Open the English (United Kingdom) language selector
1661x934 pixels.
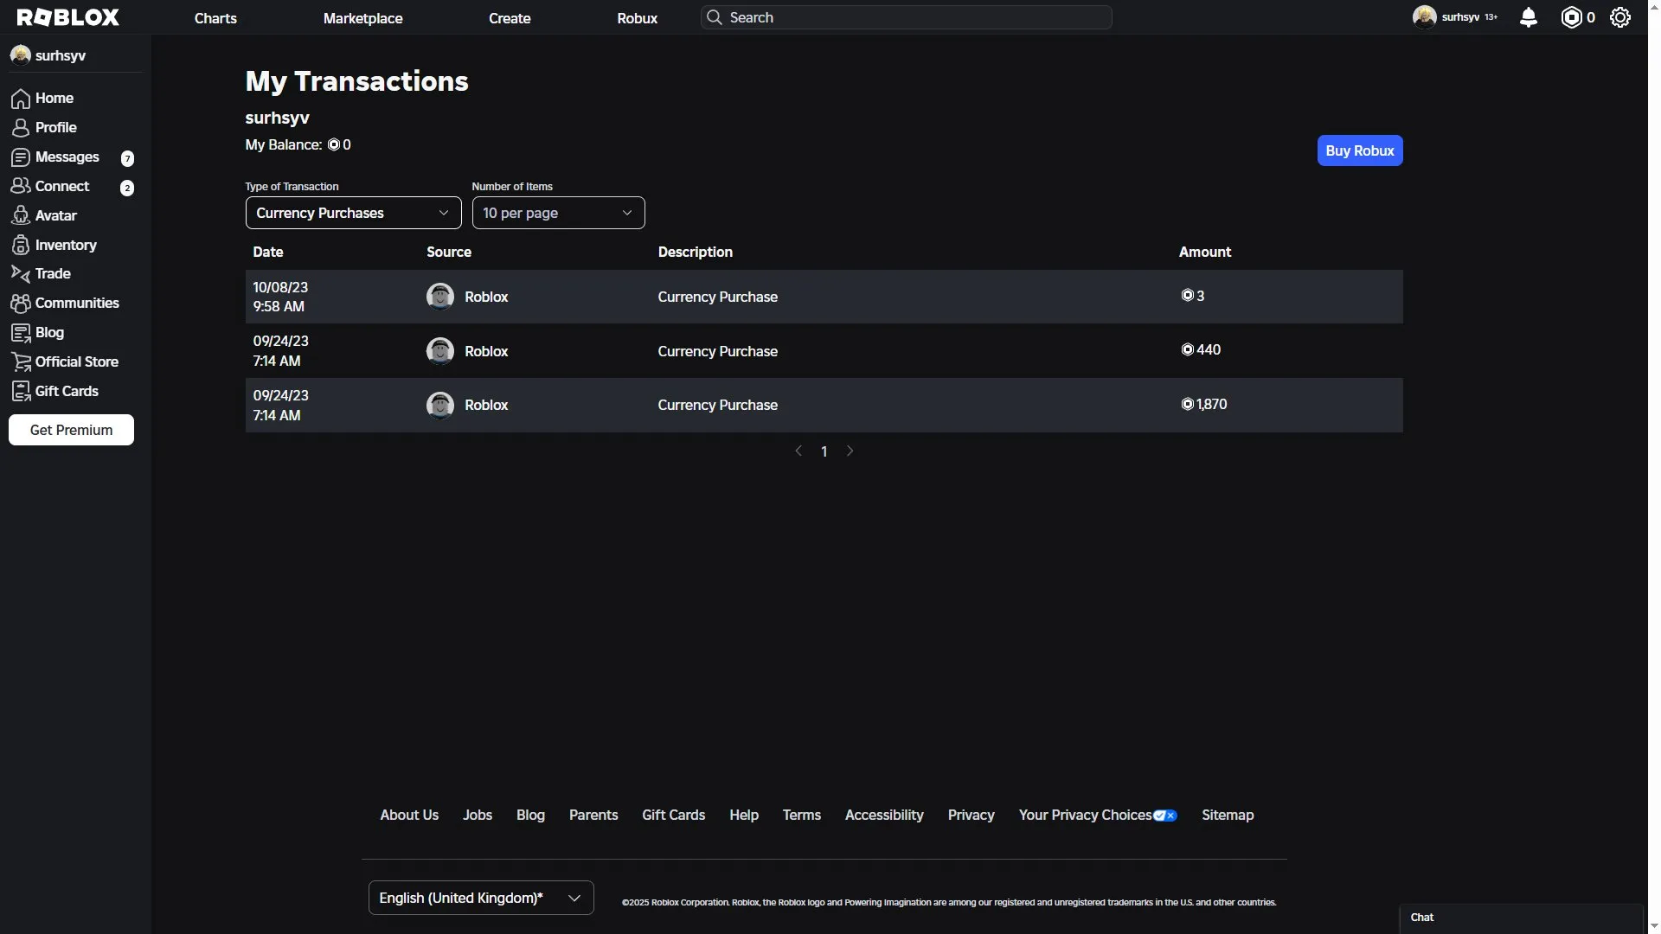tap(480, 898)
